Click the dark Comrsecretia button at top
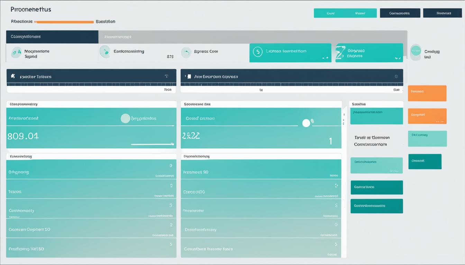465x265 pixels. pyautogui.click(x=400, y=13)
